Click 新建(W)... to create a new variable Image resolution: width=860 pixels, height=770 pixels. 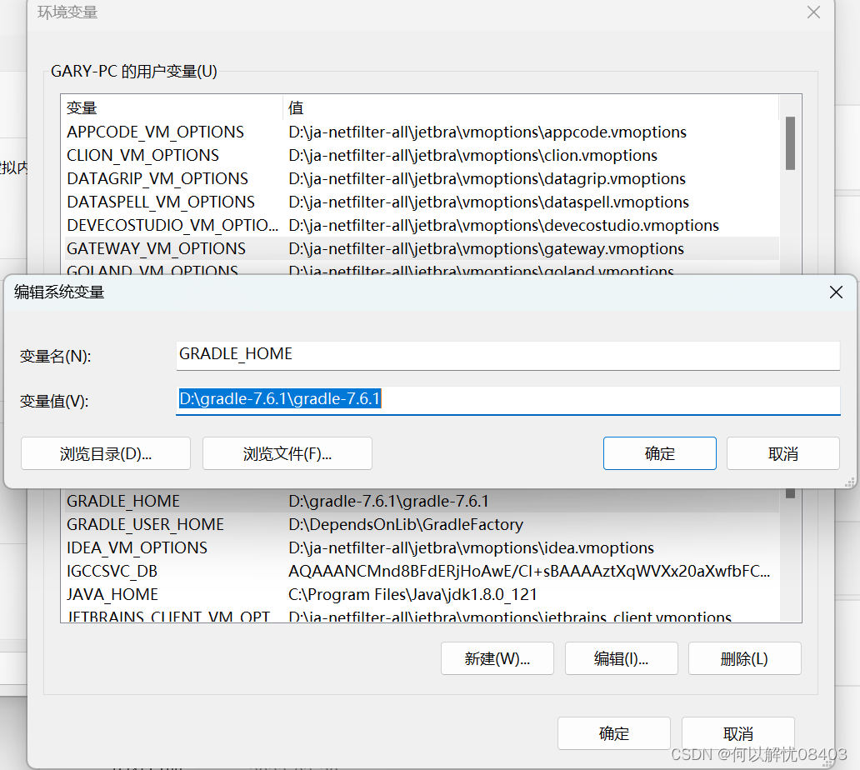(497, 658)
